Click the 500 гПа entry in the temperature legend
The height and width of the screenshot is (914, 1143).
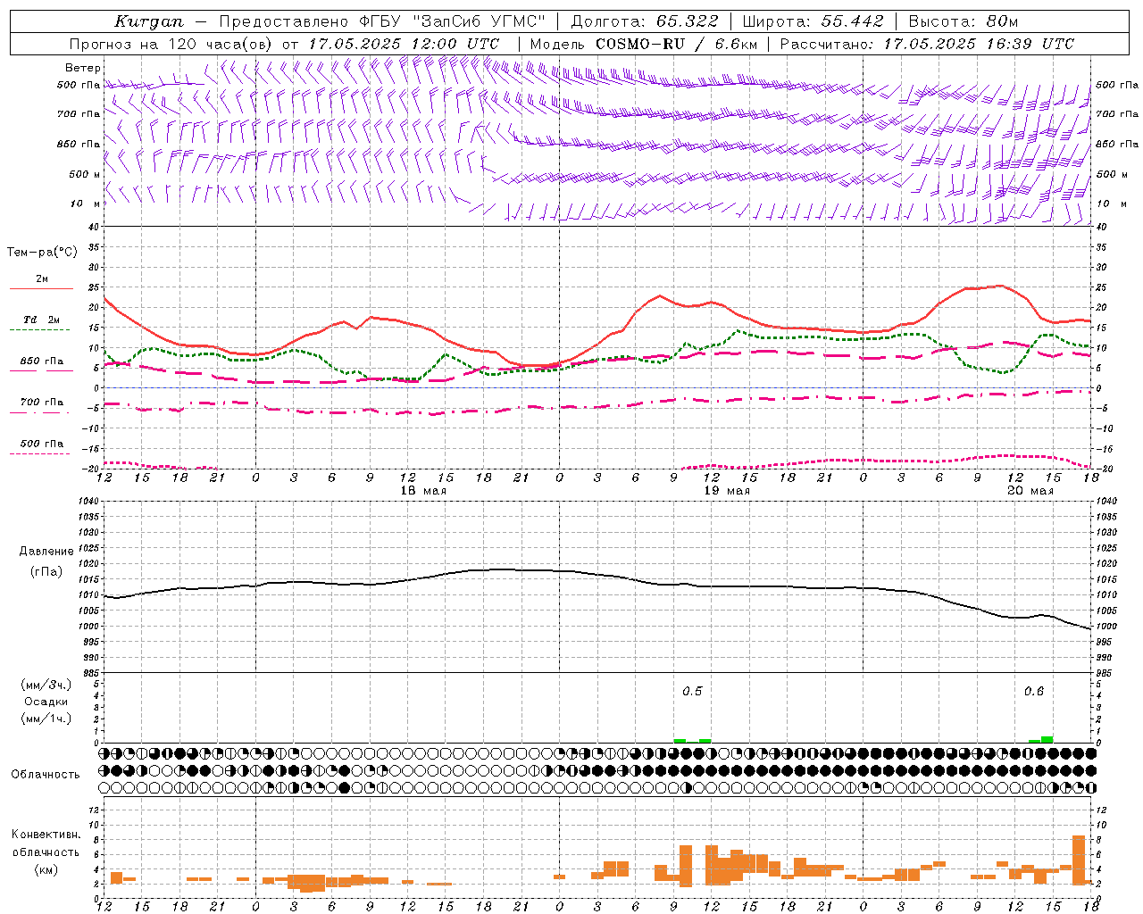click(42, 444)
